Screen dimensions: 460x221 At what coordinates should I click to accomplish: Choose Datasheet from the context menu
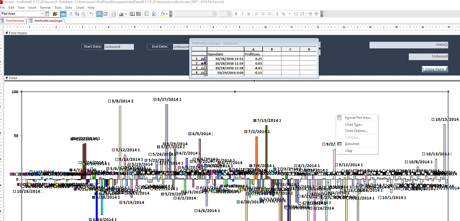pos(352,144)
